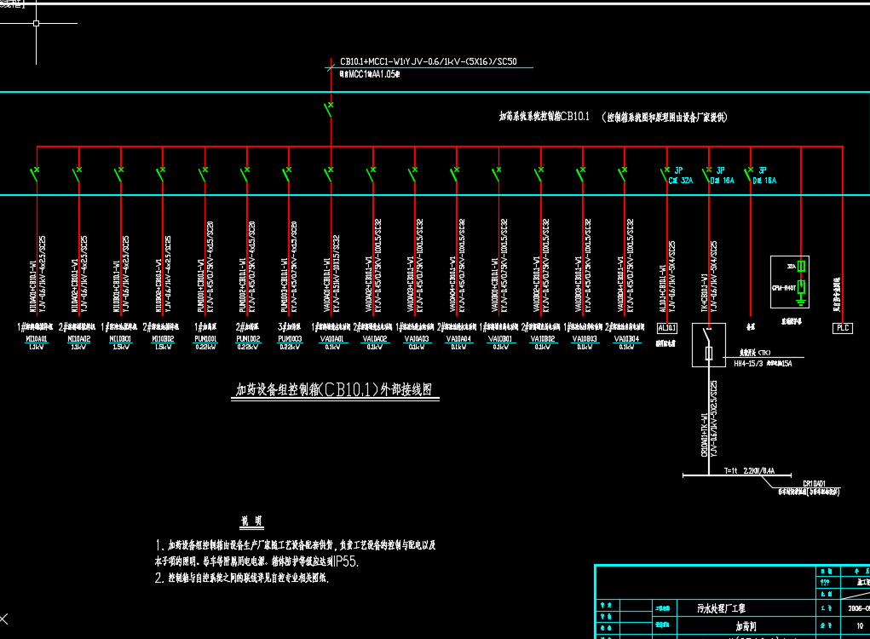
Task: Select the VA10B02 equipment tag
Action: click(542, 339)
